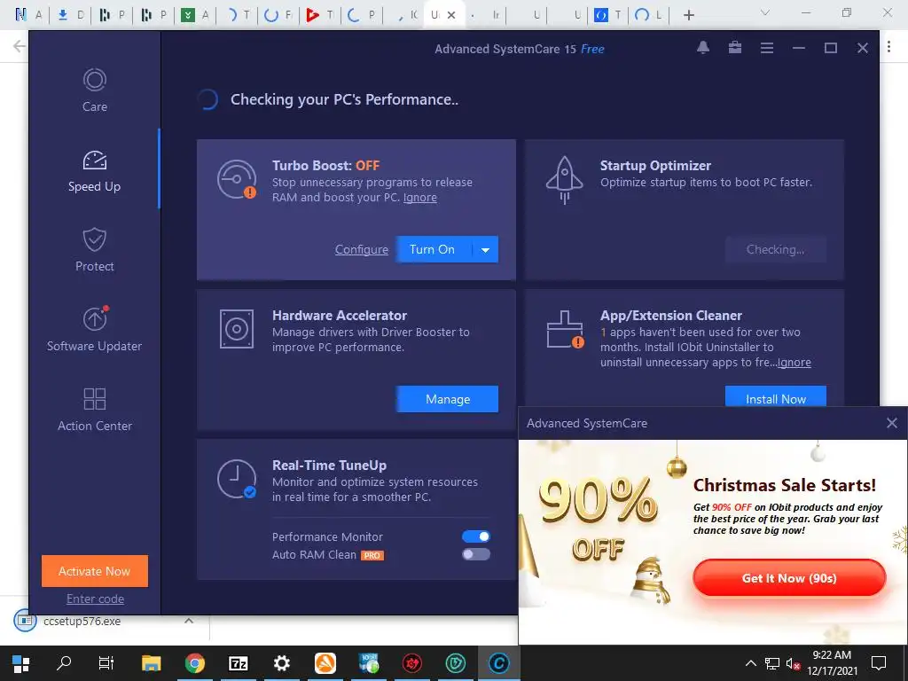Open Settings gear on the taskbar
This screenshot has width=908, height=681.
click(281, 663)
